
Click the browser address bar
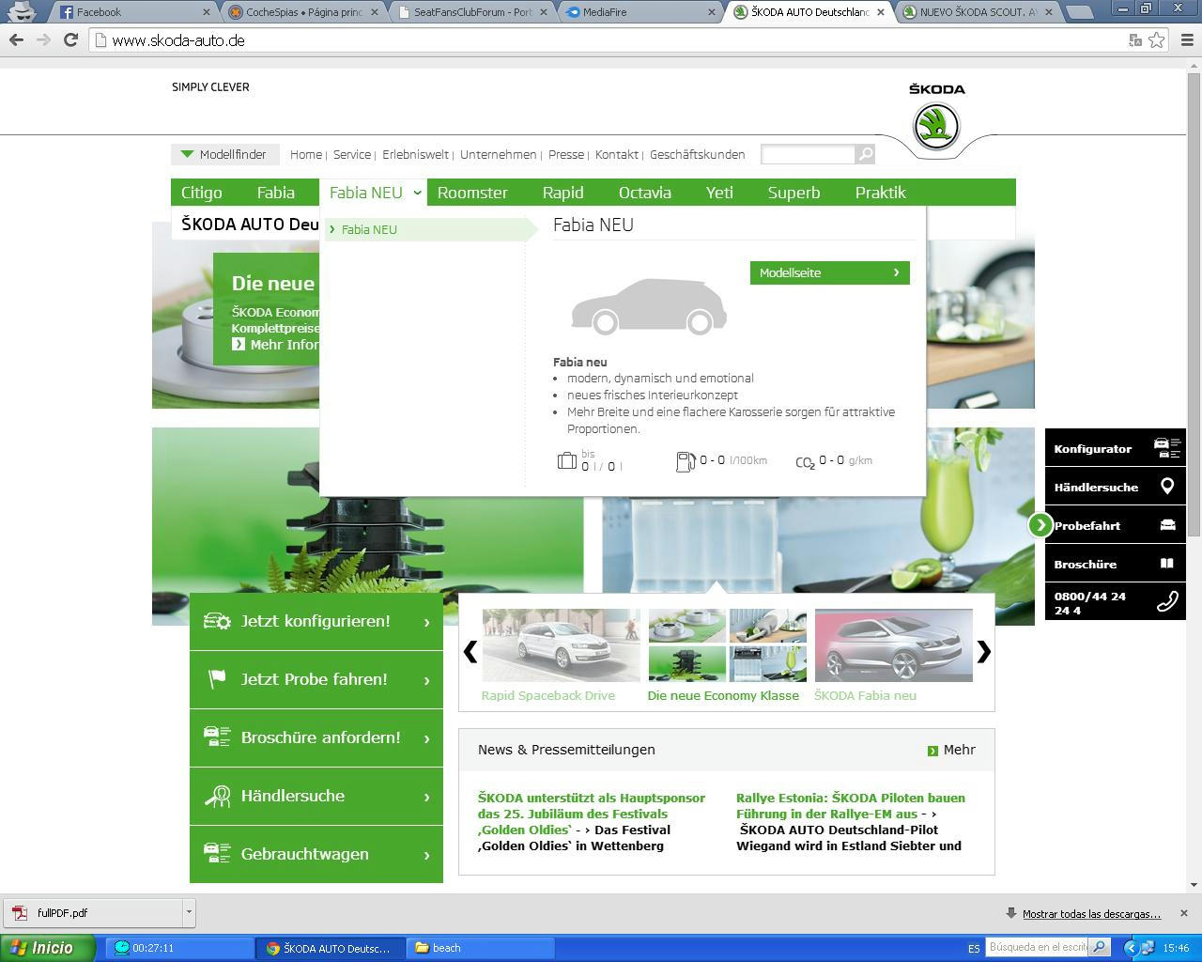pyautogui.click(x=610, y=40)
